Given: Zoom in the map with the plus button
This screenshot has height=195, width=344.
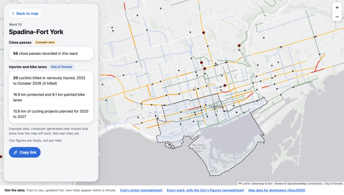Looking at the screenshot, I should click(x=337, y=8).
